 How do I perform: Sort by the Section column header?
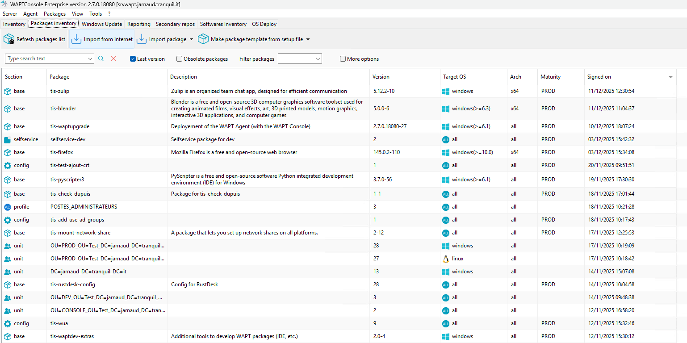pyautogui.click(x=24, y=77)
